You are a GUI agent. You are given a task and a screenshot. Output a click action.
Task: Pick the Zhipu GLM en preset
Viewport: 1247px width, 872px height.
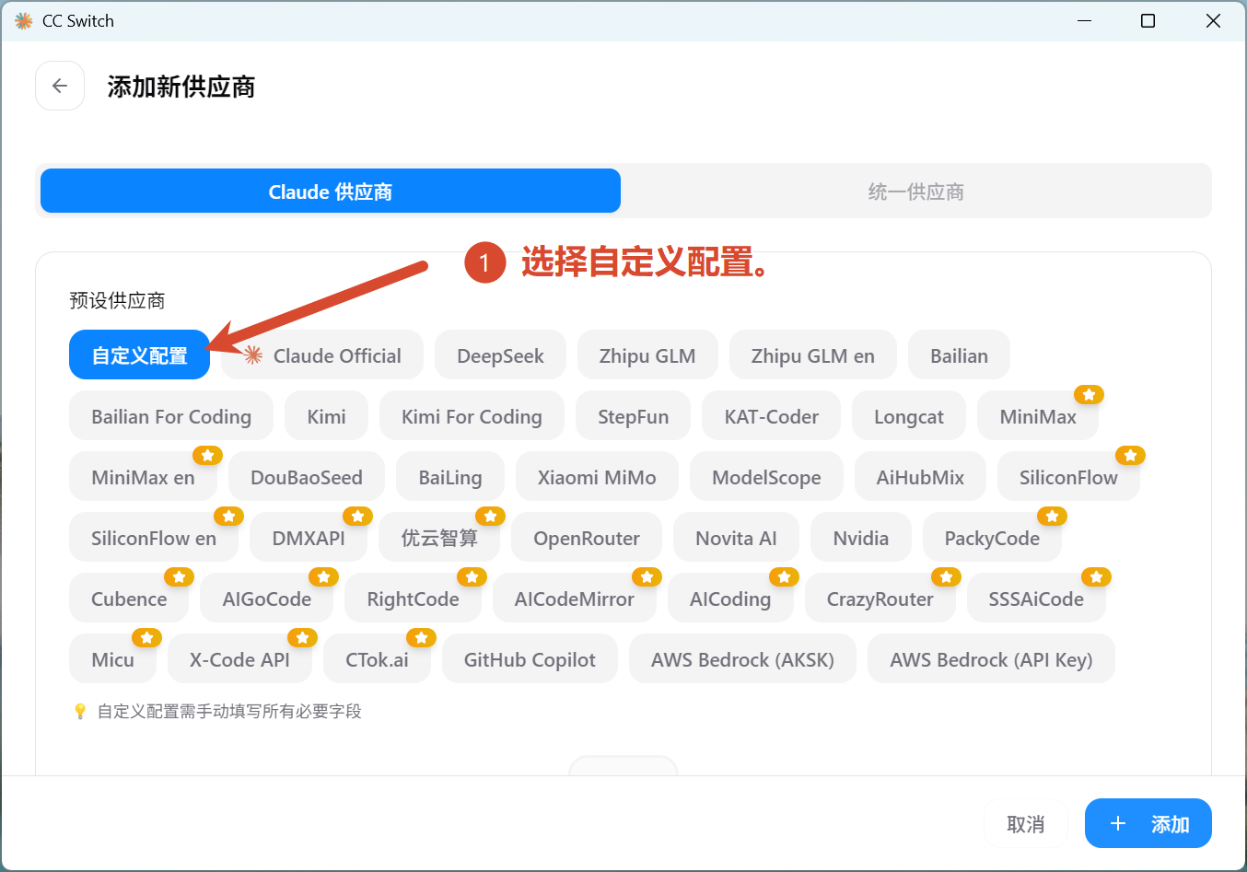tap(813, 355)
